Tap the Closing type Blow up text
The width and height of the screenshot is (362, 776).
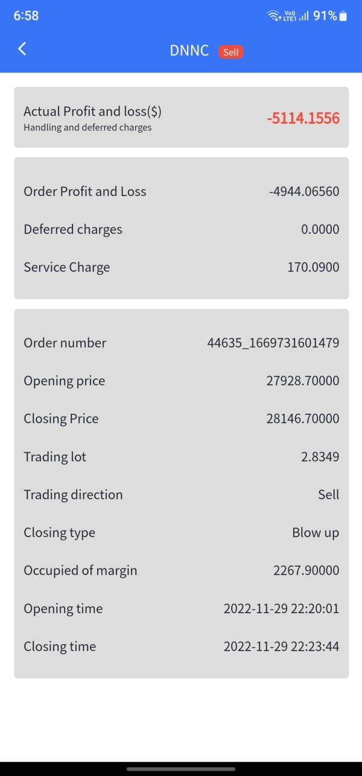(x=315, y=533)
